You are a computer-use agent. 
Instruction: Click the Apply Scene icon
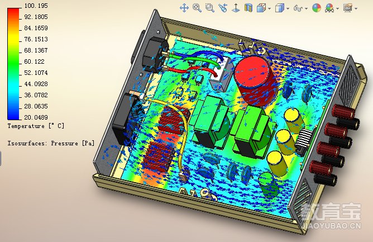pos(329,8)
